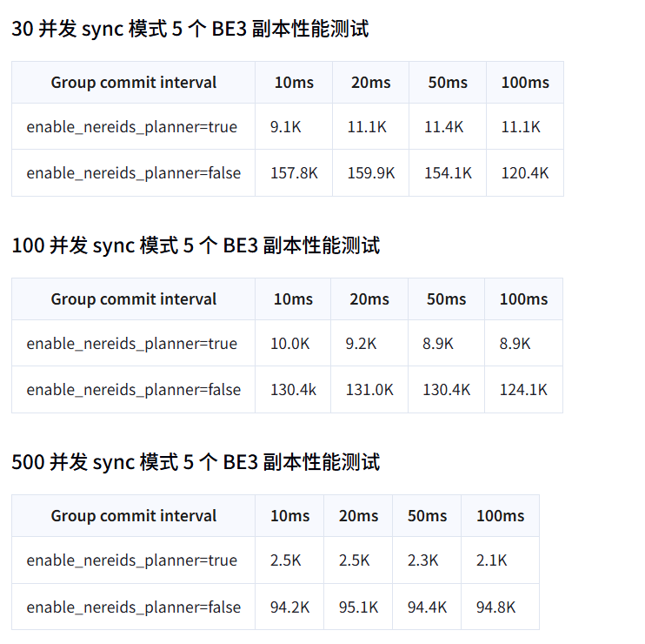
Task: Select the 131.0K table cell
Action: point(369,390)
